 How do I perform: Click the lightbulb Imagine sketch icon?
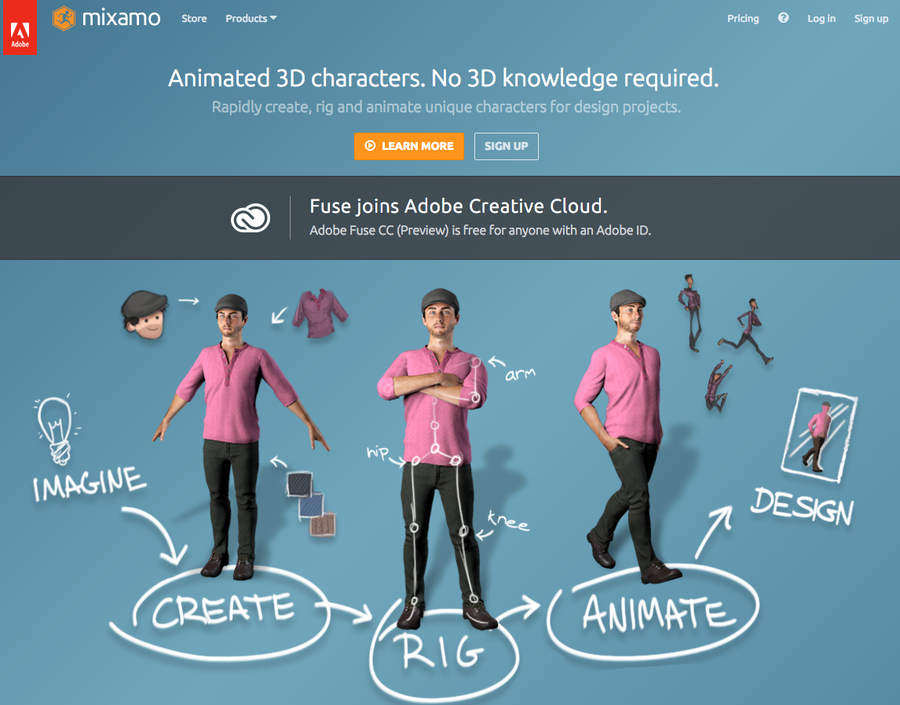pyautogui.click(x=56, y=429)
